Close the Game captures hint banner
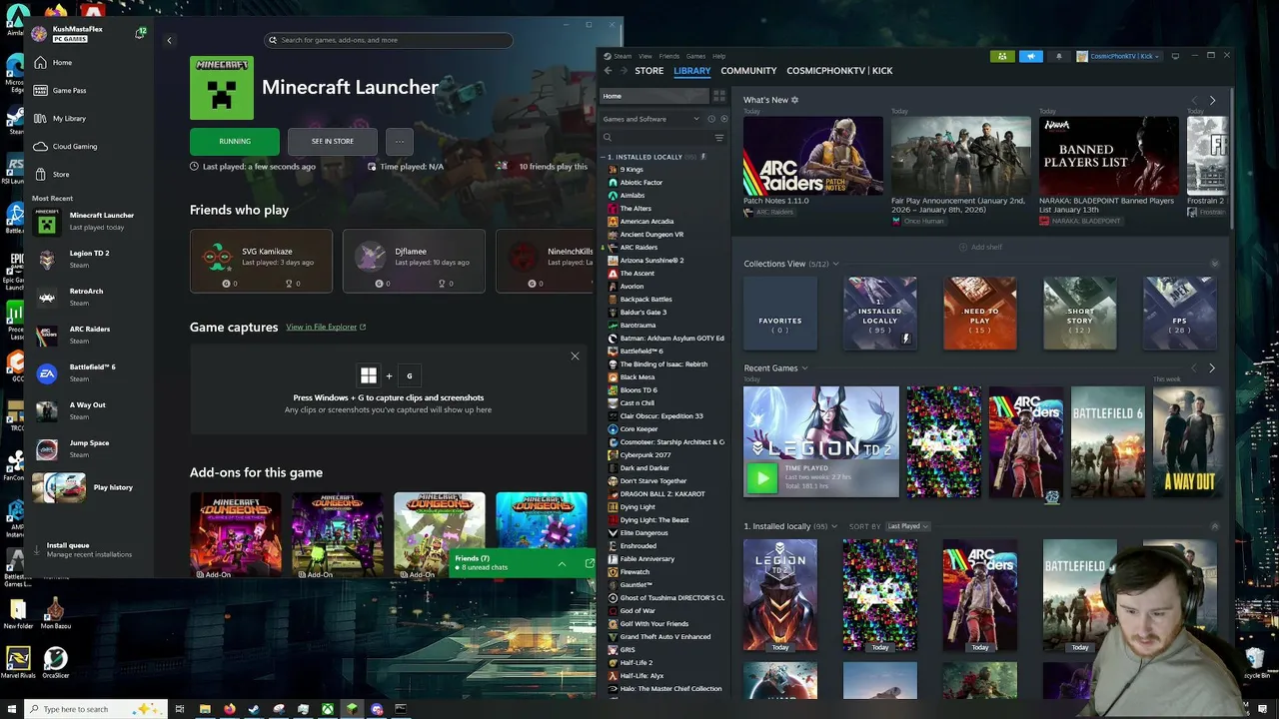The height and width of the screenshot is (719, 1279). (x=575, y=357)
